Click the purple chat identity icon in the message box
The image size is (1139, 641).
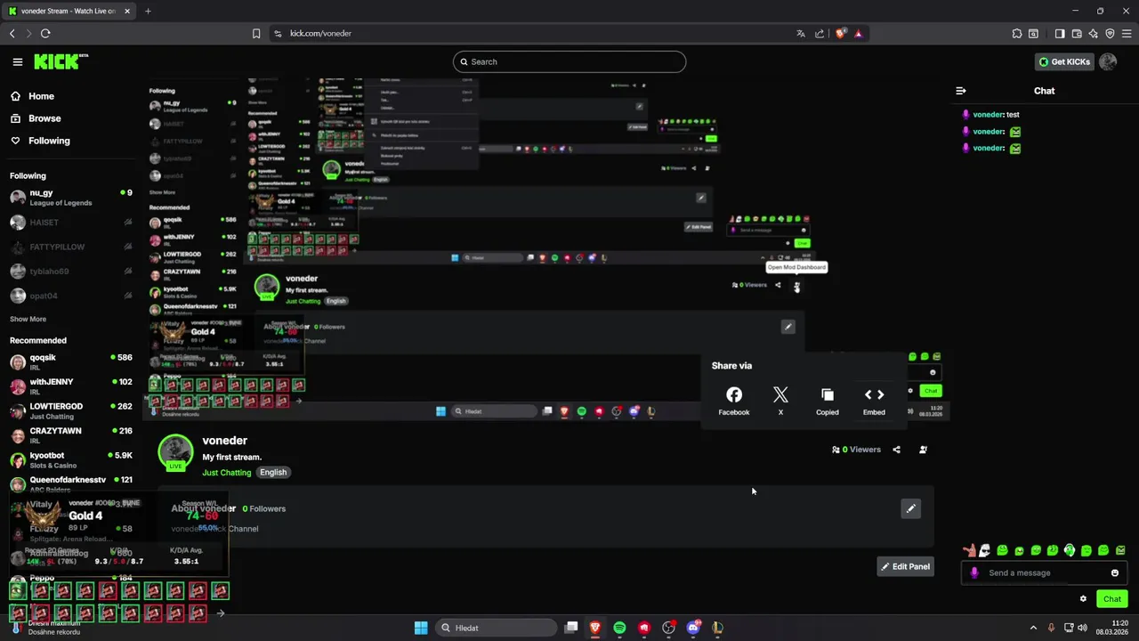[974, 572]
